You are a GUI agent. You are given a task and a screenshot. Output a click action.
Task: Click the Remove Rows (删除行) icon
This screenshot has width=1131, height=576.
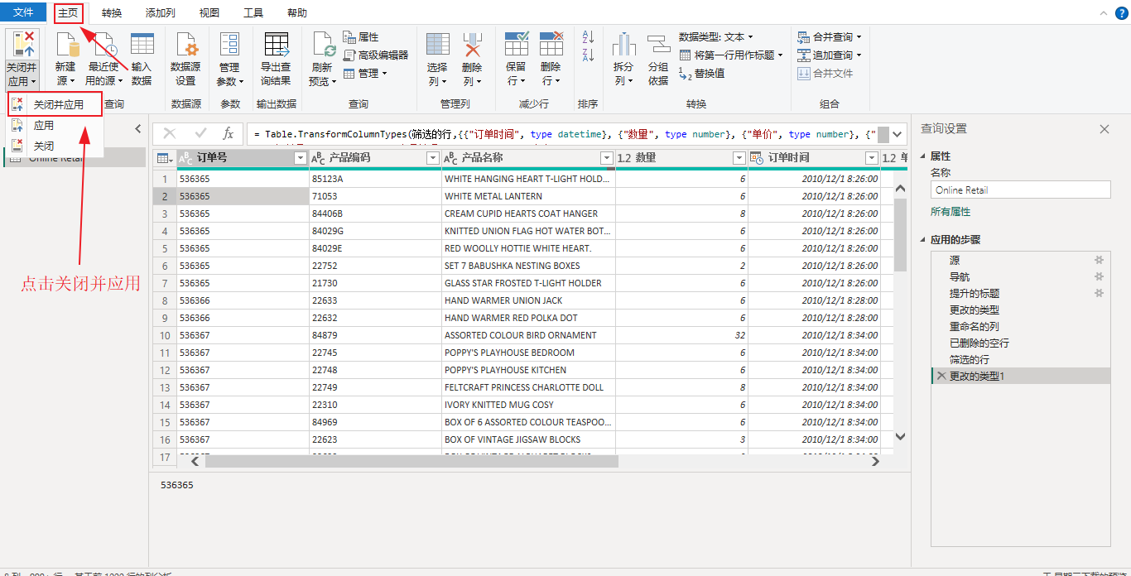tap(551, 45)
